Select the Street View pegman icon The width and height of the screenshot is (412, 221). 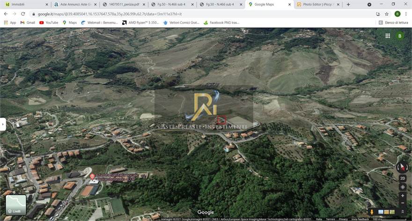click(x=372, y=212)
